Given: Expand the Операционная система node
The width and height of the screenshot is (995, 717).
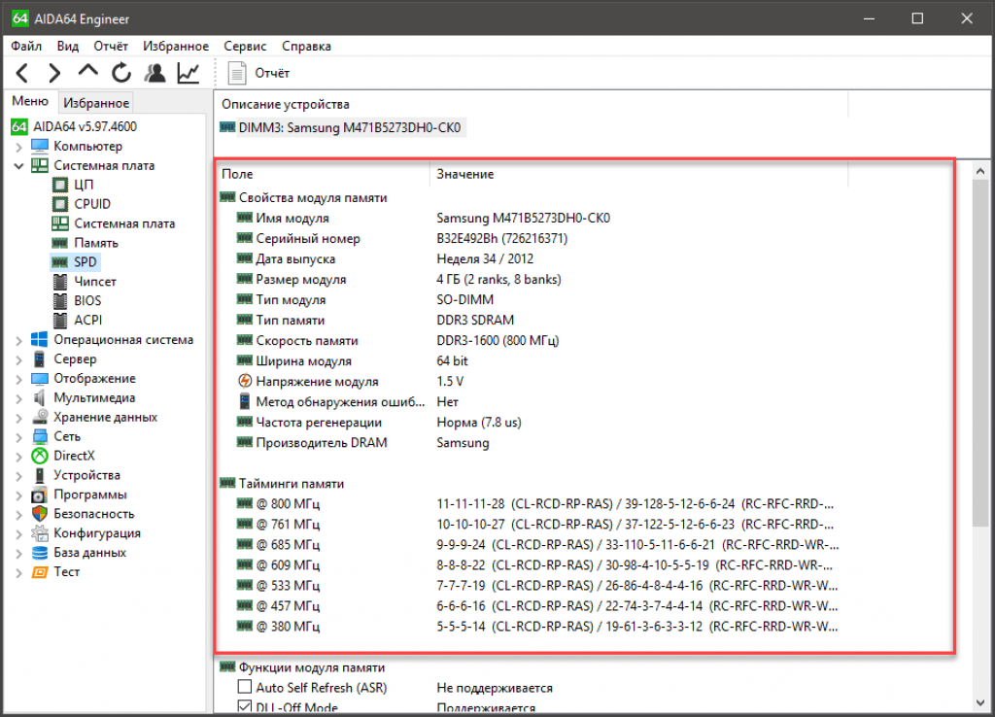Looking at the screenshot, I should (18, 340).
